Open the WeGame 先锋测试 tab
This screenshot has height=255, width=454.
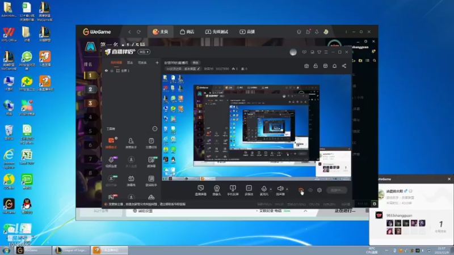tap(217, 32)
